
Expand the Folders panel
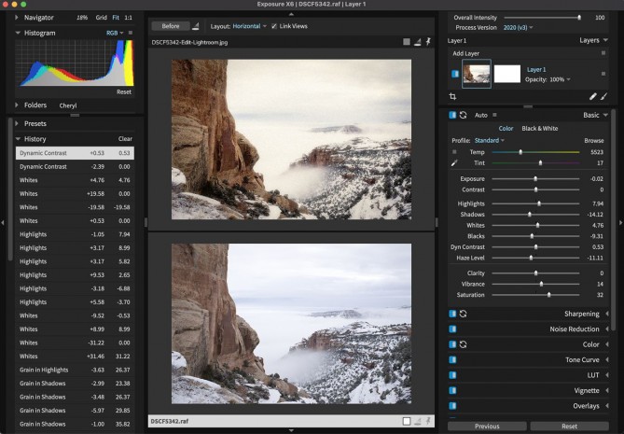tap(16, 105)
